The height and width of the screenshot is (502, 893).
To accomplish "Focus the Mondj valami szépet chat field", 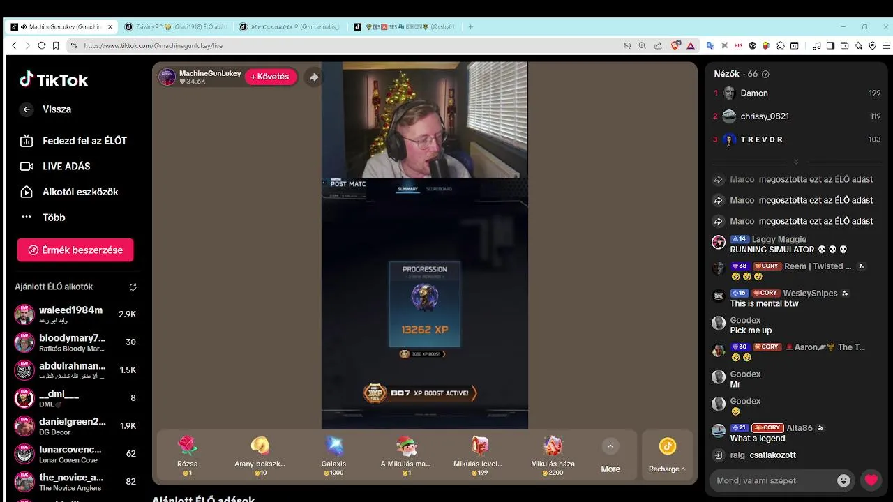I will pos(772,480).
